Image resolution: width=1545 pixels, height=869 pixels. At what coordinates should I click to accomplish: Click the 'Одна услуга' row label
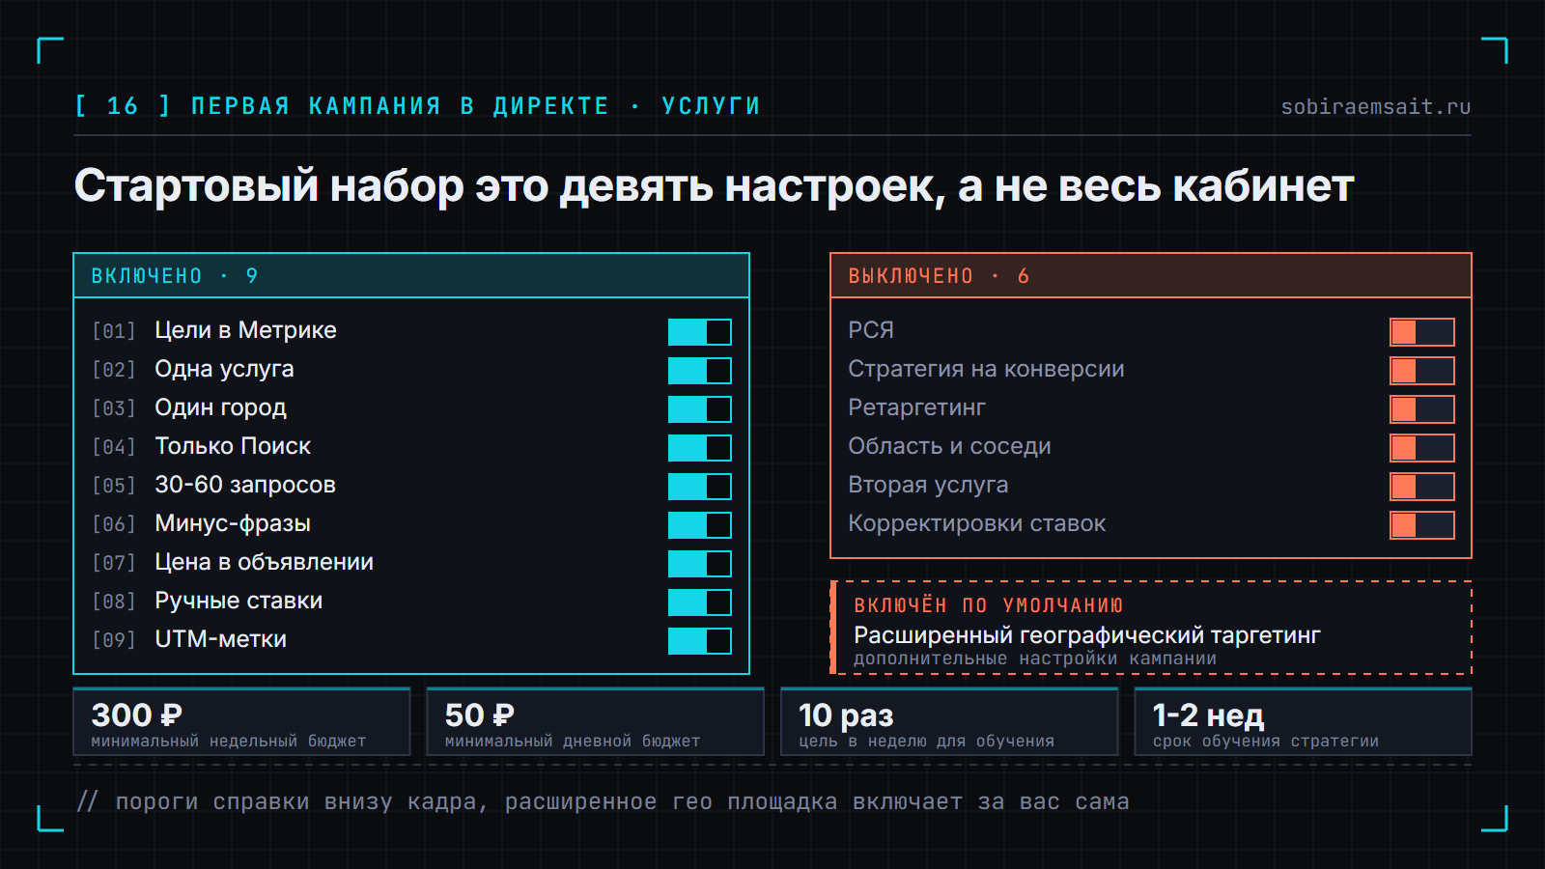click(224, 369)
